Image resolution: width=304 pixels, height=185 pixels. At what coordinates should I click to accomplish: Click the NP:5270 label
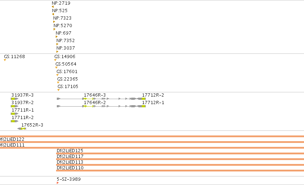(63, 26)
